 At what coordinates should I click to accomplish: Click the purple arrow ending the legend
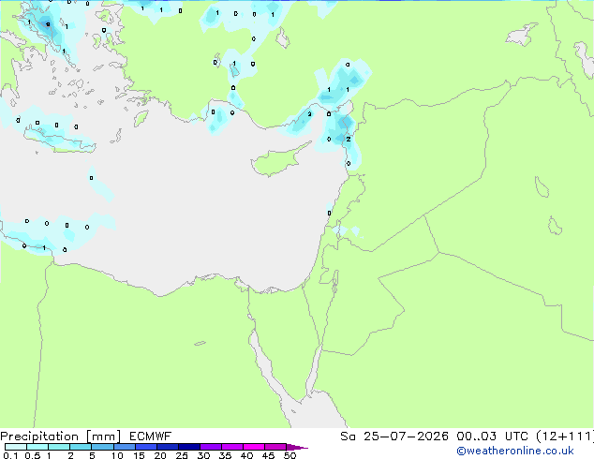tap(297, 447)
